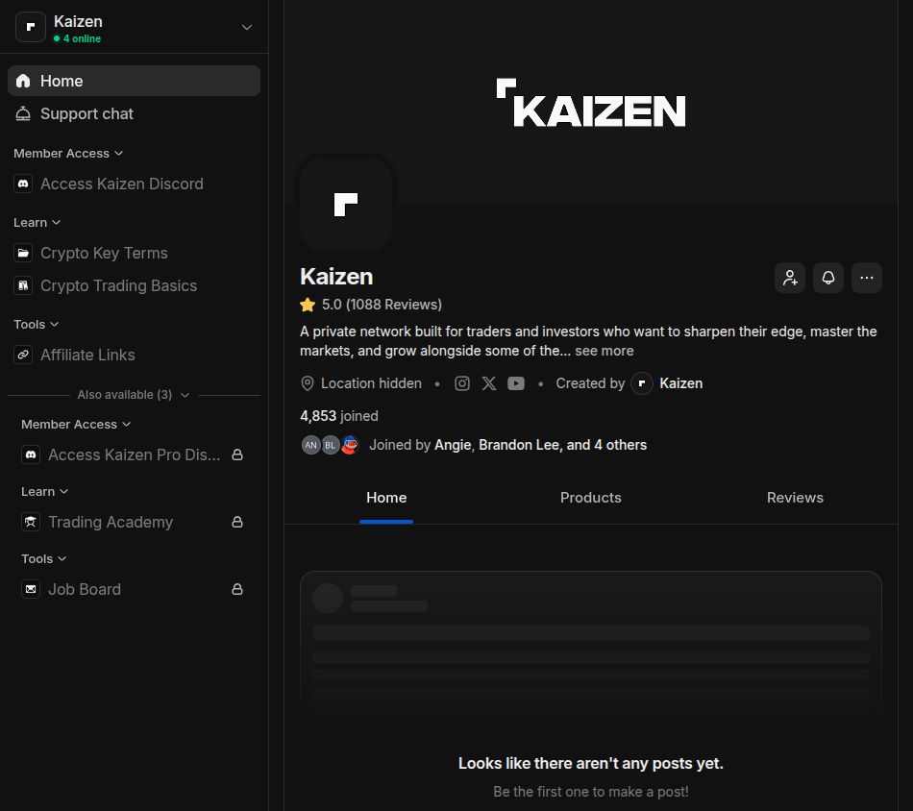Click the invite member person-plus button

click(790, 278)
